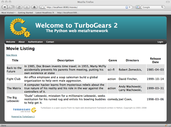
Task: Click the status bar icon at bottom right
Action: (x=166, y=125)
